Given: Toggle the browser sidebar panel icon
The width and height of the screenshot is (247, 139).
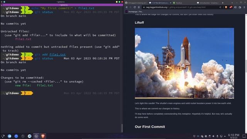Looking at the screenshot, I should pos(235,7).
